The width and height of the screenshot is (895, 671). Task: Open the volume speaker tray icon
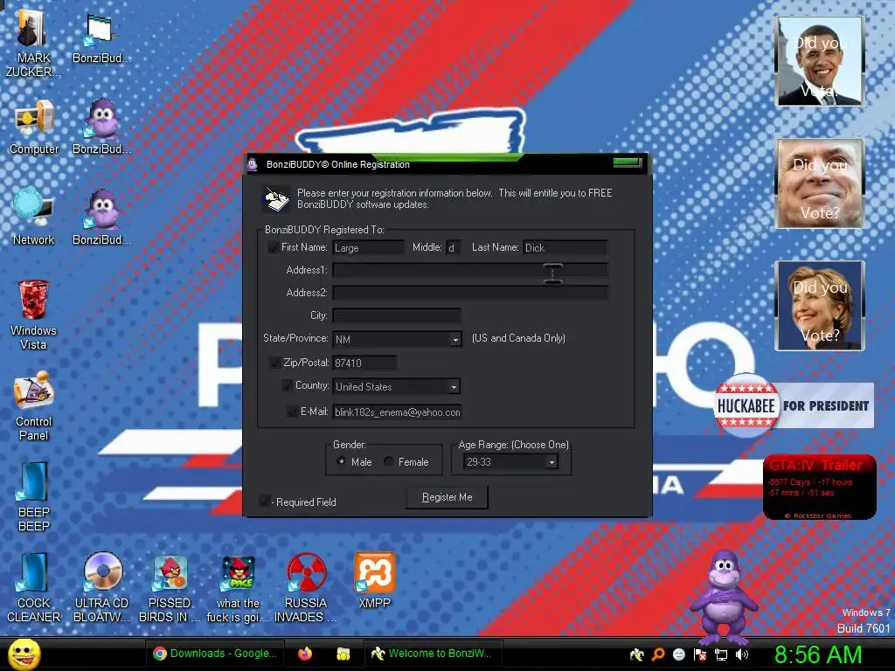[x=741, y=654]
